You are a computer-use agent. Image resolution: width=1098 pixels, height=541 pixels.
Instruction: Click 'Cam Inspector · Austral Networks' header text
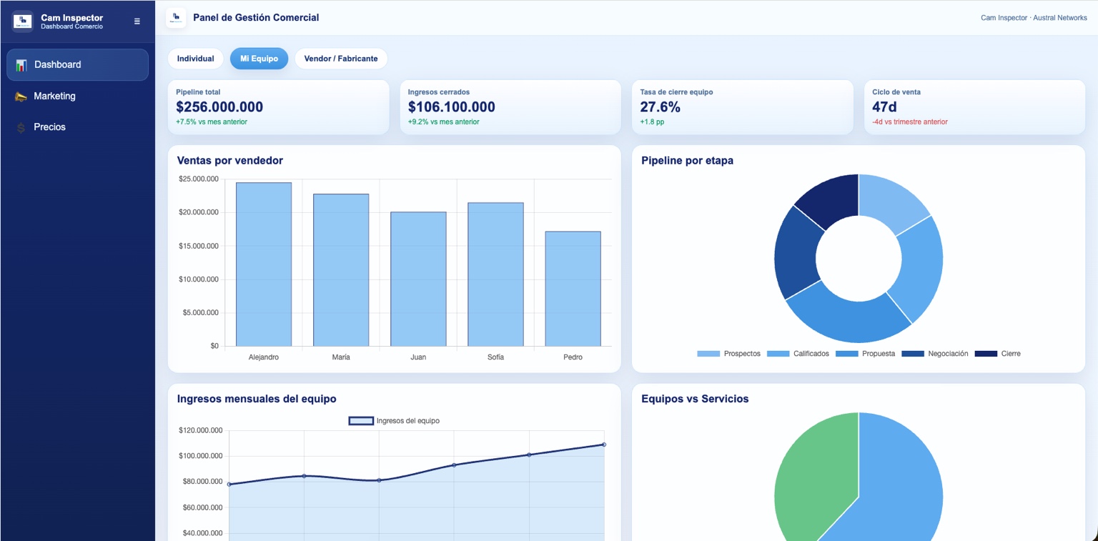click(x=1034, y=18)
